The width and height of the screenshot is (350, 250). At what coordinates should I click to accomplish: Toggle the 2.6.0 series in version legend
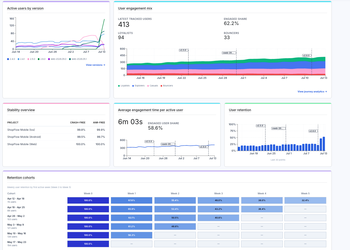pyautogui.click(x=42, y=59)
